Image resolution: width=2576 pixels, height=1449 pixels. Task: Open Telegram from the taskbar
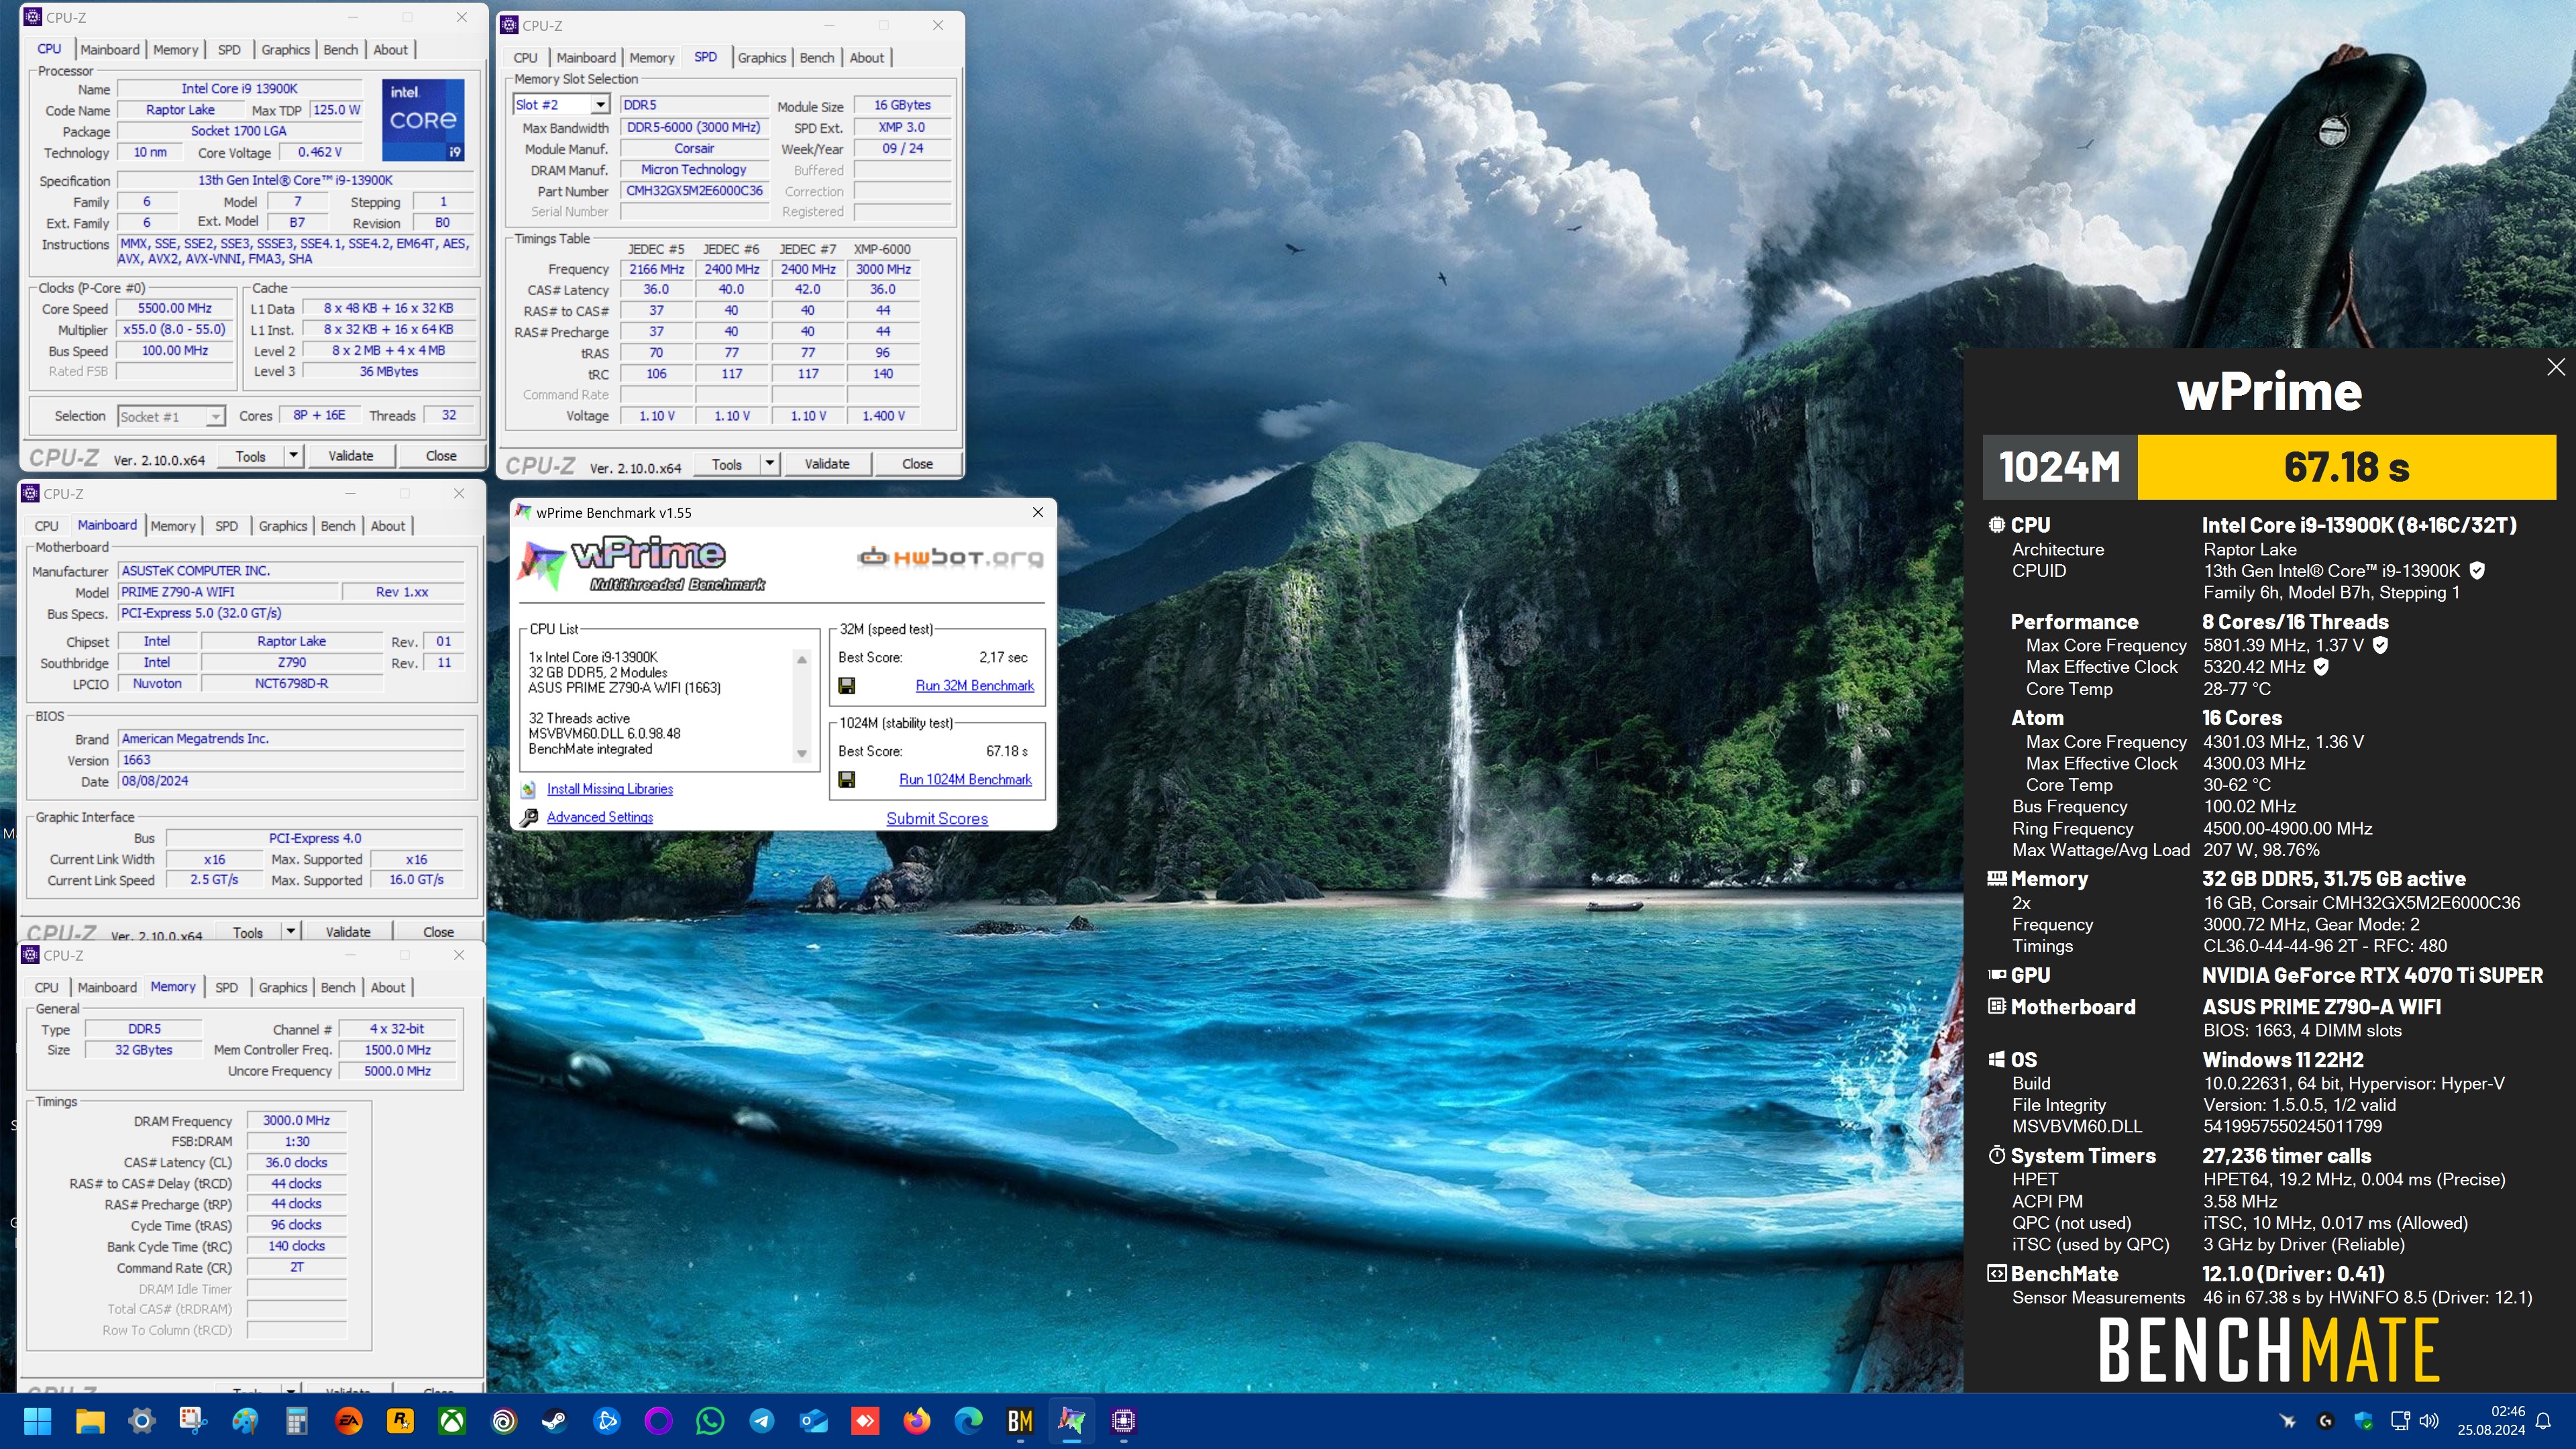(x=762, y=1420)
